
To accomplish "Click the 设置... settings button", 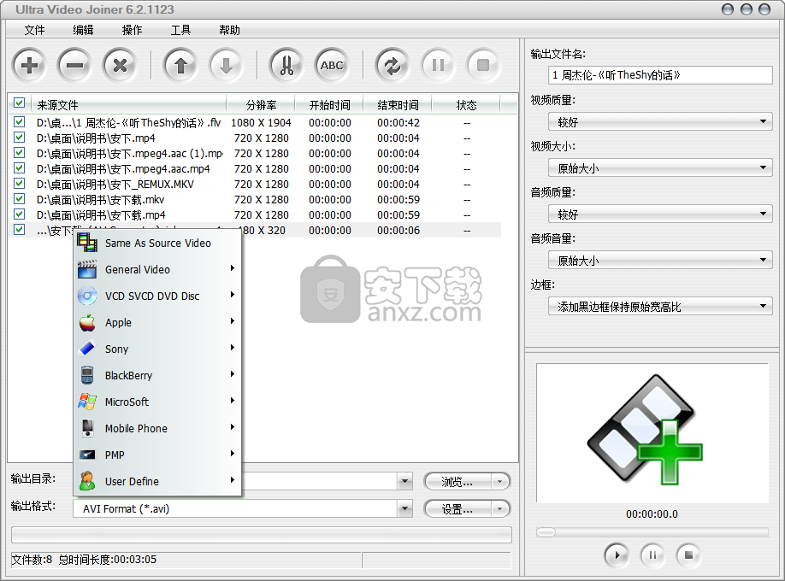I will pos(457,509).
